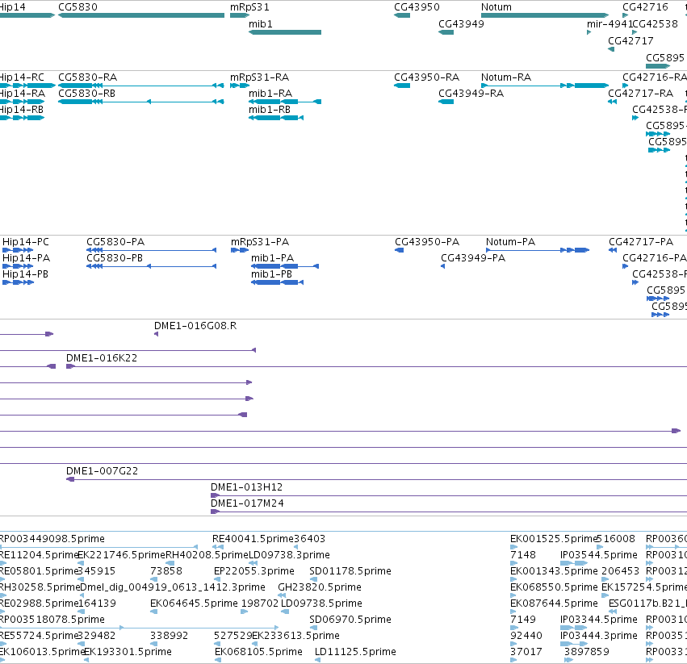Viewport: 687px width, 664px height.
Task: Select protein feature CG43949-PA
Action: (443, 266)
